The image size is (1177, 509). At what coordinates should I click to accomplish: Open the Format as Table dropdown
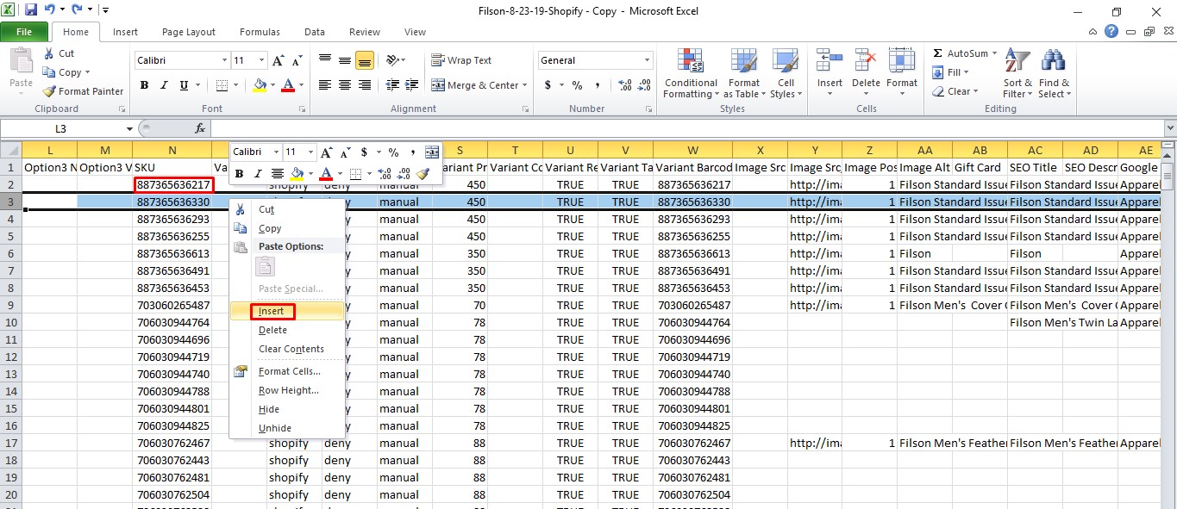point(744,74)
